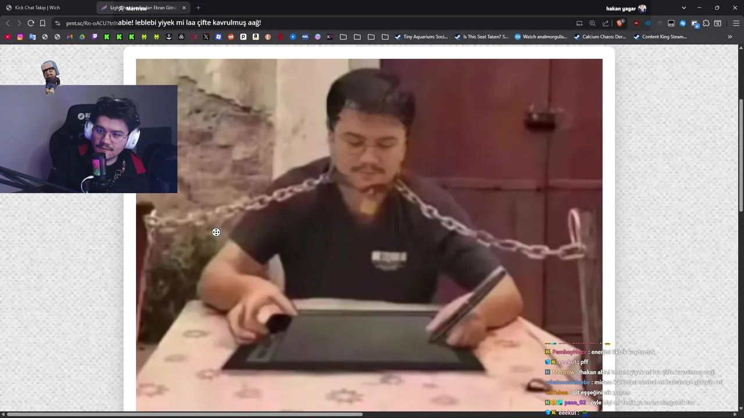Close the Lightshot screenshot tab

coord(184,8)
